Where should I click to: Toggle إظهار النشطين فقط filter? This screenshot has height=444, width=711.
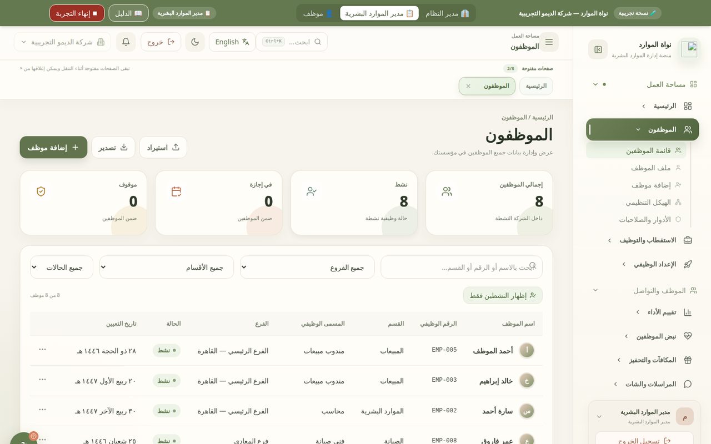503,295
